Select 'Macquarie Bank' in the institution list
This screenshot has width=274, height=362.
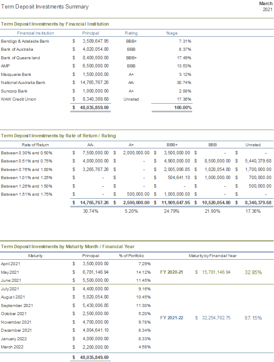pos(16,74)
